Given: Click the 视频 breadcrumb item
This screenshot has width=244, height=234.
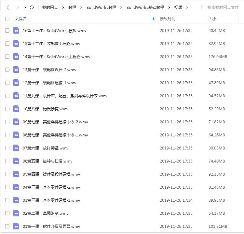Looking at the screenshot, I should click(178, 7).
